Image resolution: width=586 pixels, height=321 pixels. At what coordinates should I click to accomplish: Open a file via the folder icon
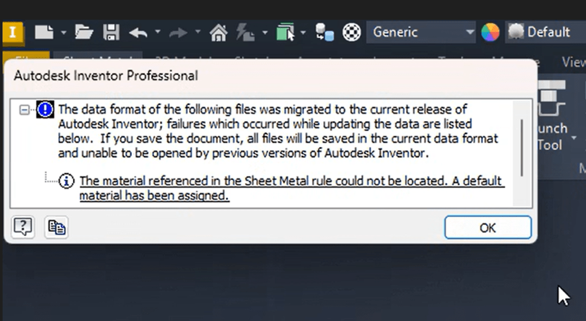pyautogui.click(x=84, y=32)
